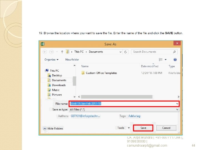Click the This PC computer icon
The width and height of the screenshot is (200, 150).
coord(47,70)
